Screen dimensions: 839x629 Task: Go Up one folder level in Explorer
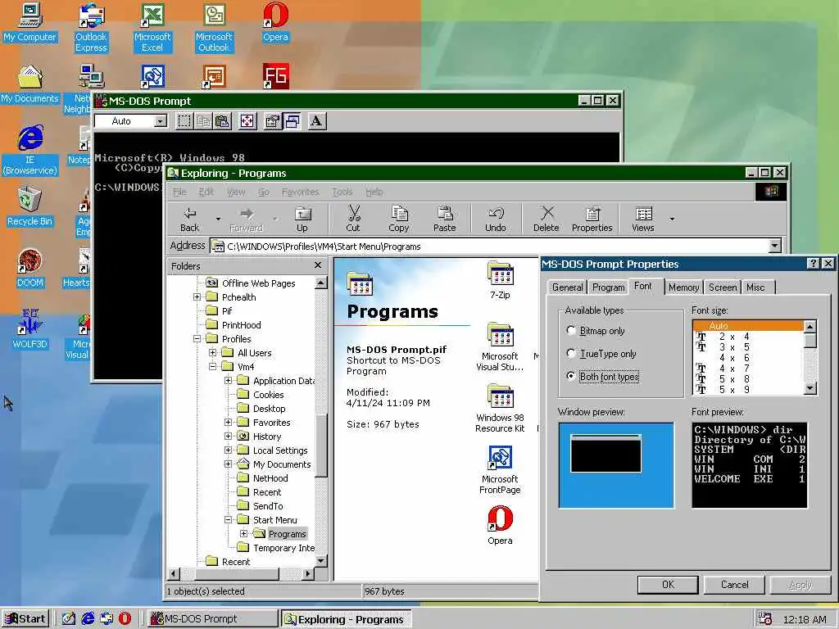(x=302, y=219)
